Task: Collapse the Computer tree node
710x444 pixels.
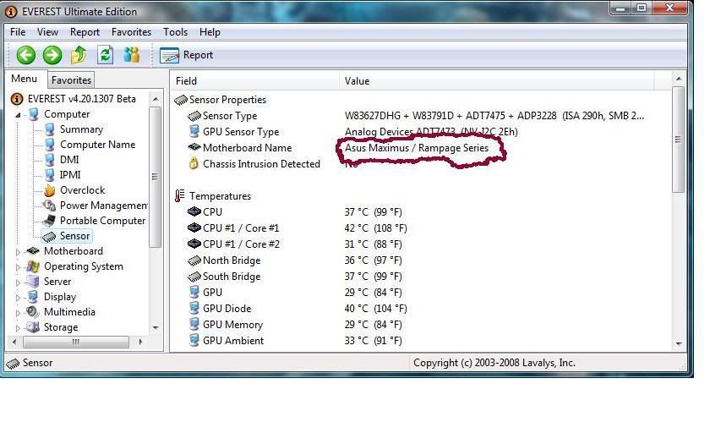Action: point(18,115)
